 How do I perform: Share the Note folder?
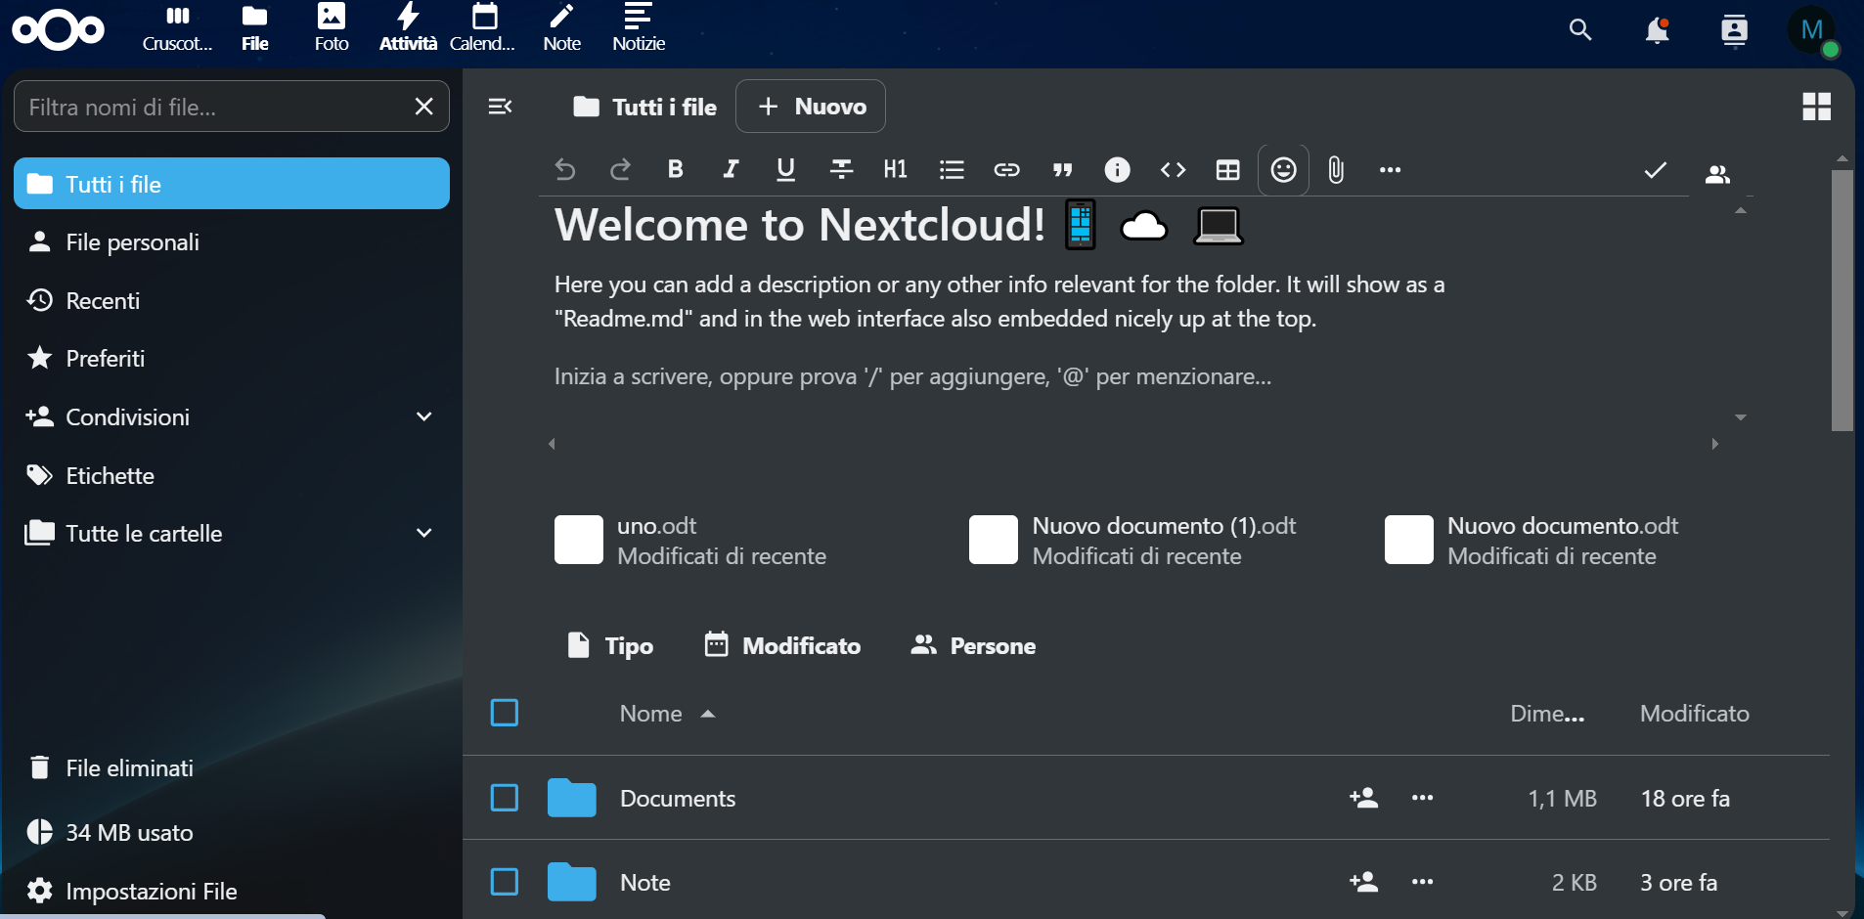1364,882
